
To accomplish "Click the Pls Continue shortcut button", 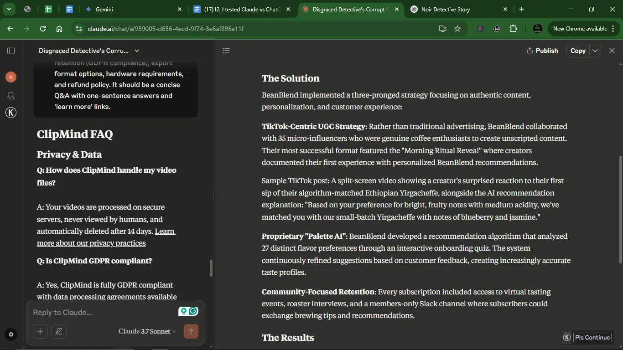I will click(x=592, y=337).
